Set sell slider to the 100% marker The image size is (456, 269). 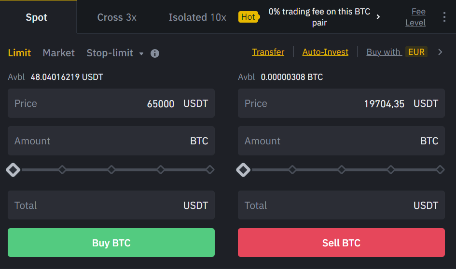(440, 169)
